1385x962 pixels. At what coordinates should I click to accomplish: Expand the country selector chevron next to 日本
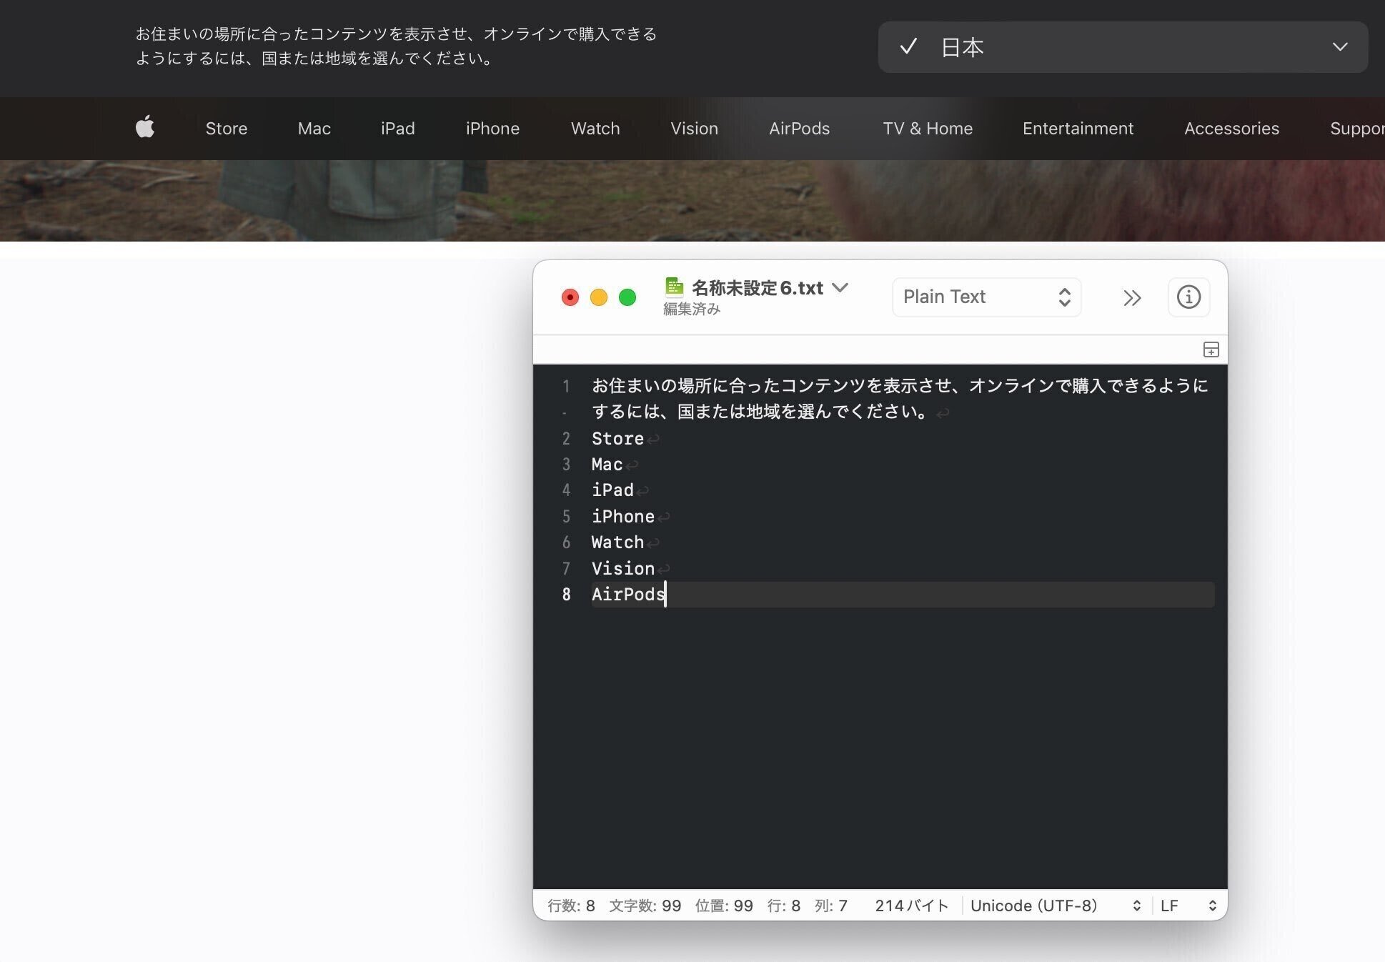tap(1340, 47)
